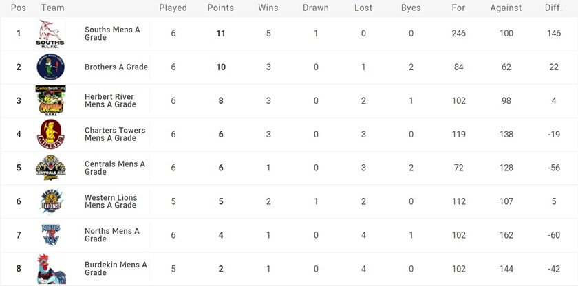Sort table by Played column header
Image resolution: width=578 pixels, height=286 pixels.
173,8
